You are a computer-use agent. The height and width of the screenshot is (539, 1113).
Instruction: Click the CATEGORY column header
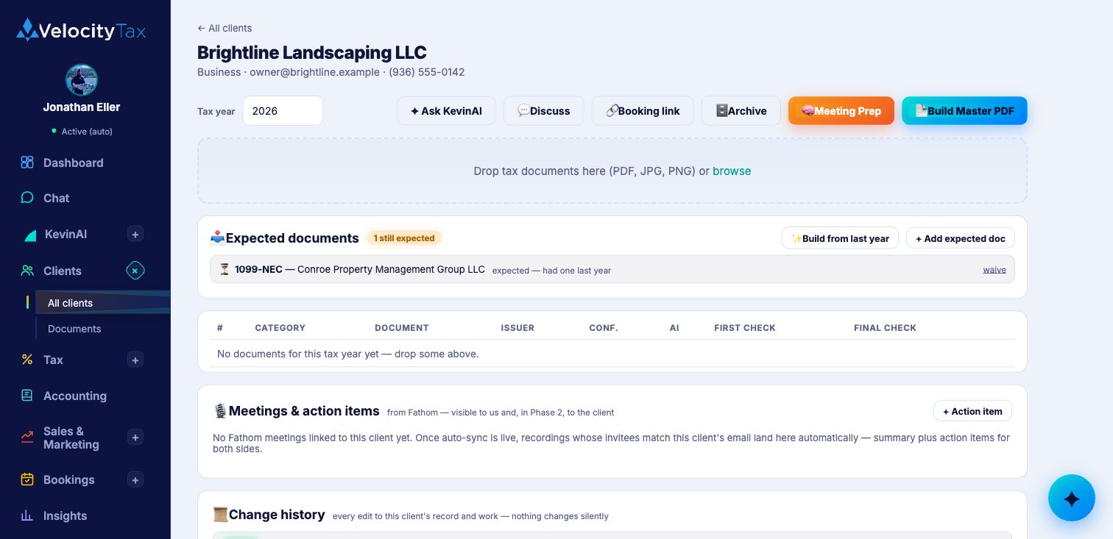coord(280,328)
